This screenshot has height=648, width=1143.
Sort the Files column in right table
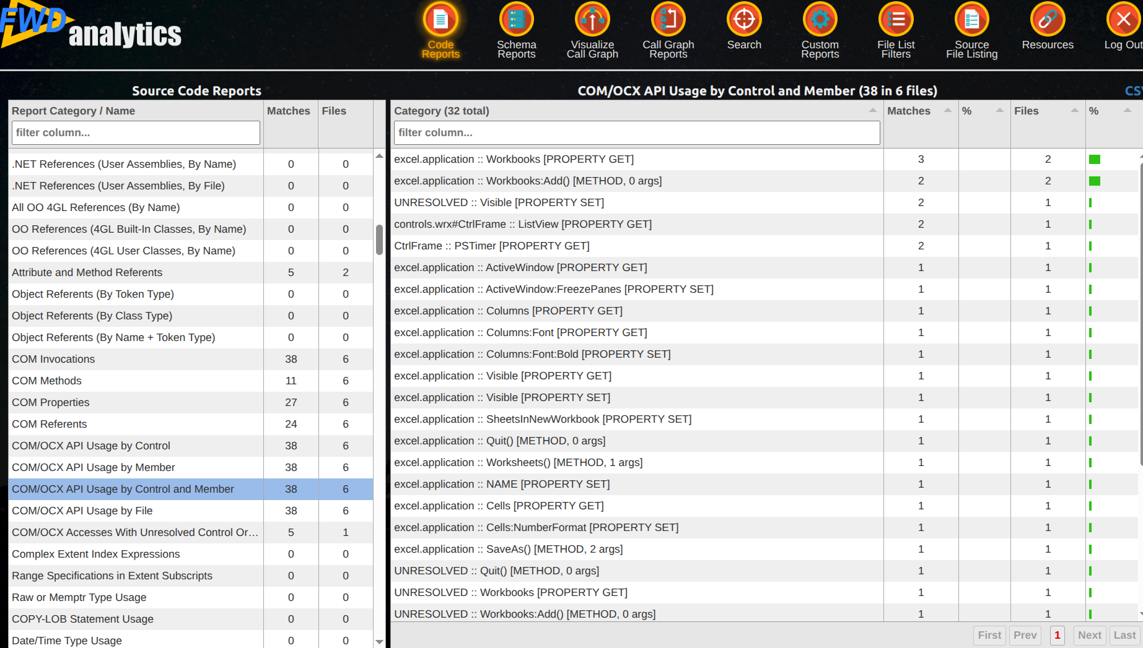click(1074, 110)
